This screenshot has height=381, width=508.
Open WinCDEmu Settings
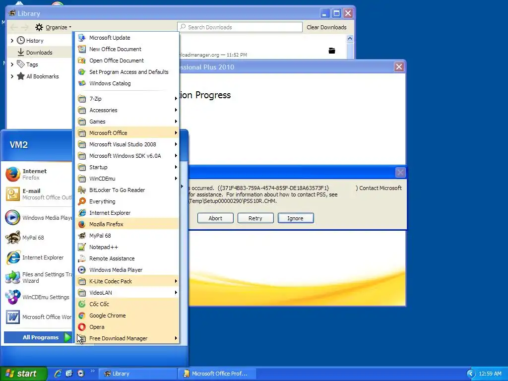(x=38, y=297)
